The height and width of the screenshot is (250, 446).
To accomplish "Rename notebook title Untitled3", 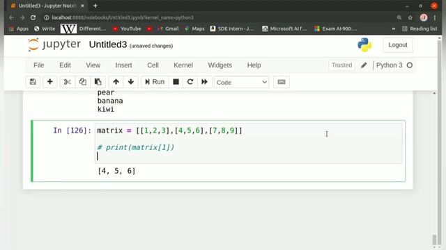I will [108, 44].
